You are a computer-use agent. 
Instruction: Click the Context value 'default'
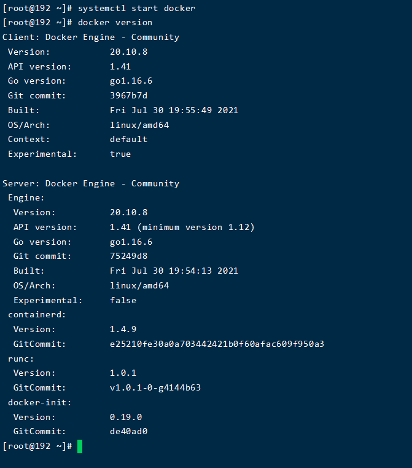point(128,140)
